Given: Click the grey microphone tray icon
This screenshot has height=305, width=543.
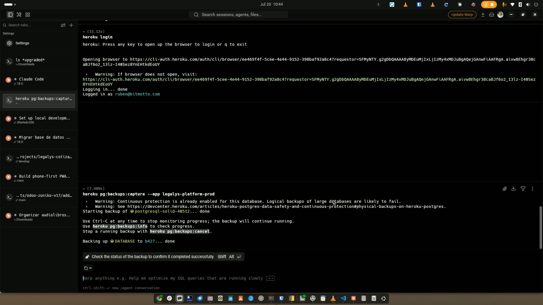Looking at the screenshot, I should 378,5.
